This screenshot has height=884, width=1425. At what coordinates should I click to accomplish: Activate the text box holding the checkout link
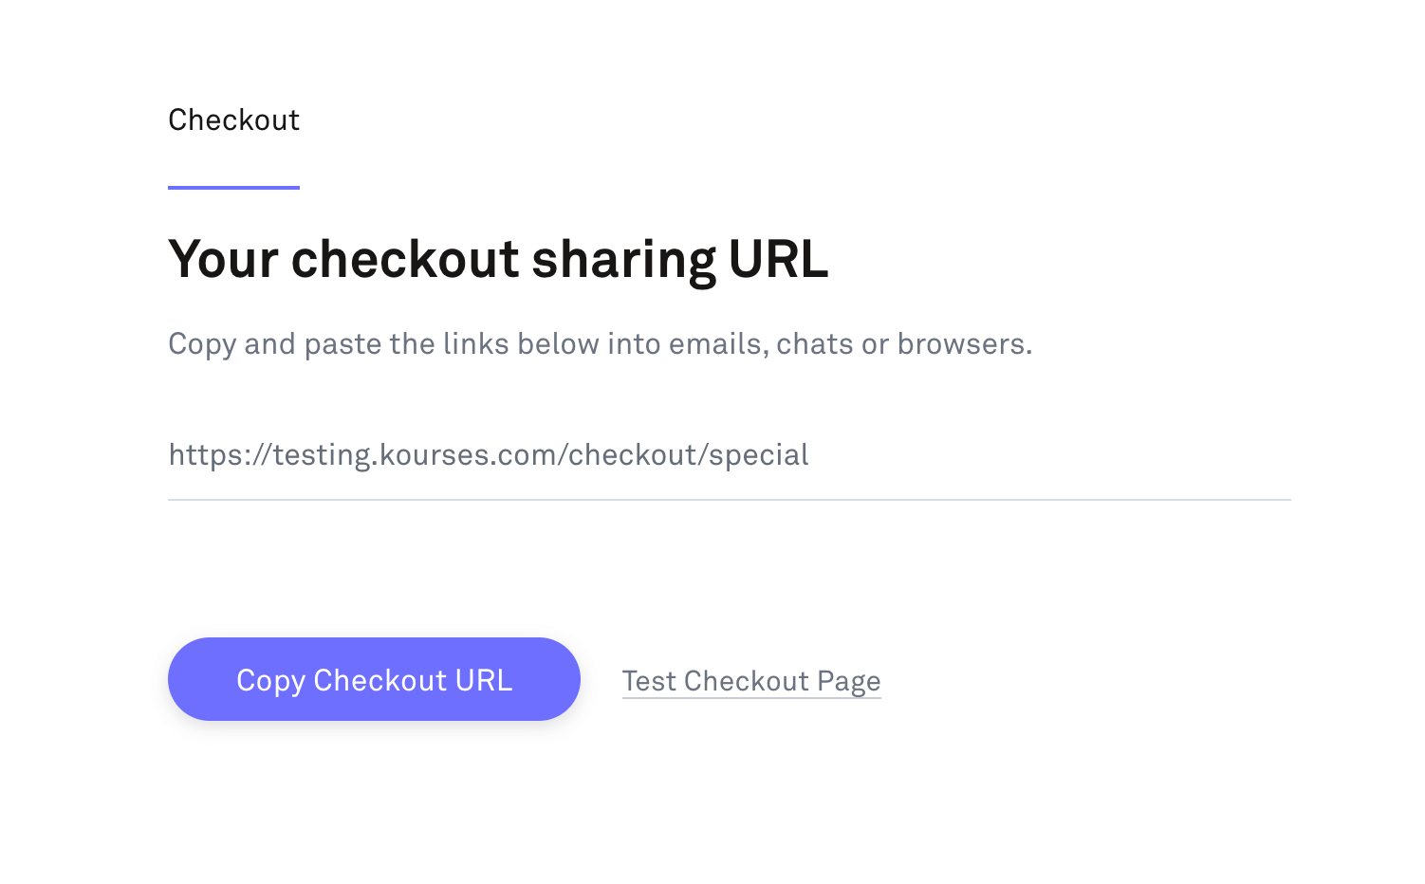[x=729, y=455]
